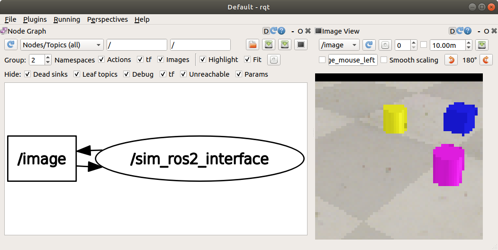Select the /sim_ros2_interface node in graph
The width and height of the screenshot is (498, 250).
(199, 159)
